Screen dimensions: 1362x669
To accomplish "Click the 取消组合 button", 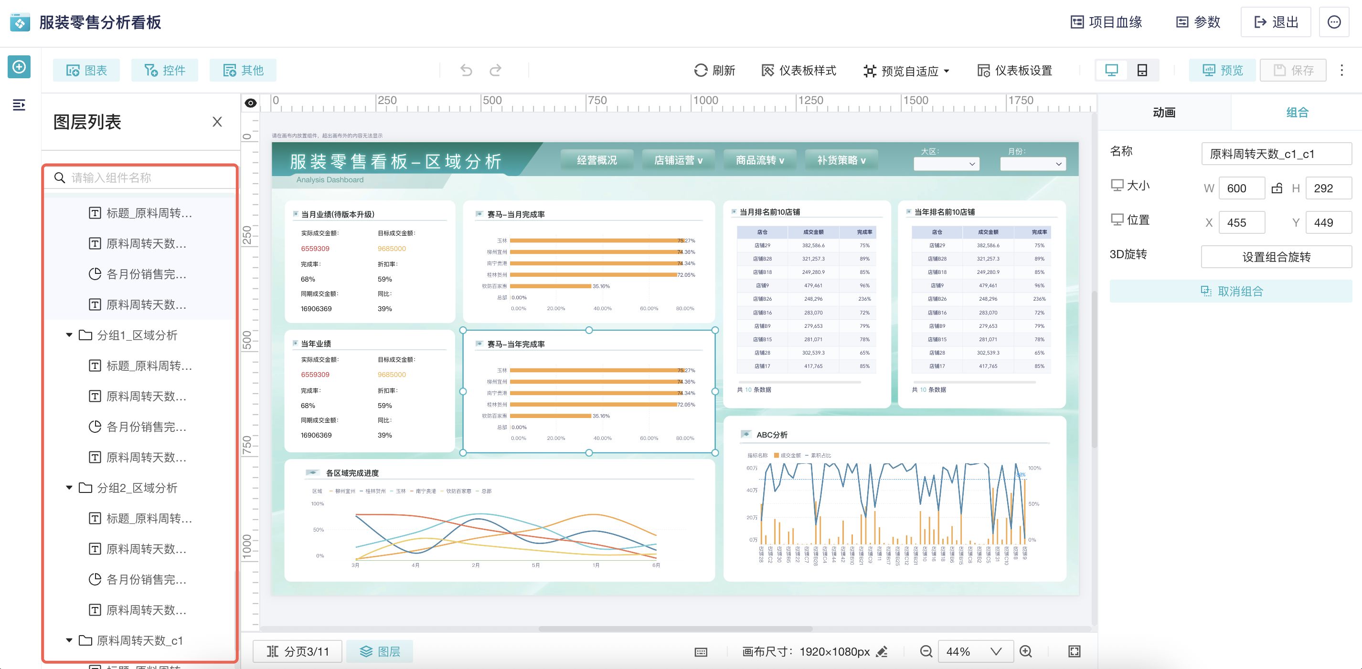I will pos(1231,291).
